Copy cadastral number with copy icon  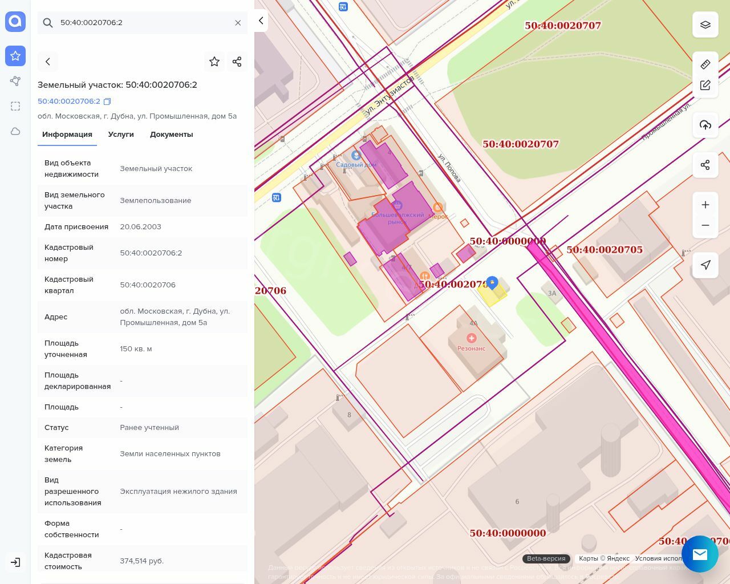tap(107, 102)
